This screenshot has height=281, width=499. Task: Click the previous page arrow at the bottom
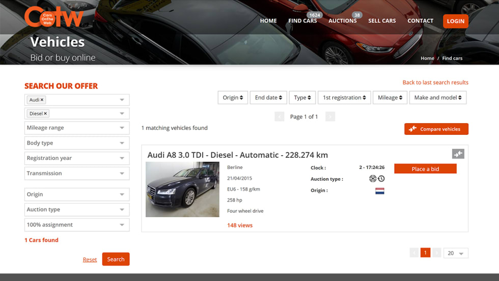[414, 253]
